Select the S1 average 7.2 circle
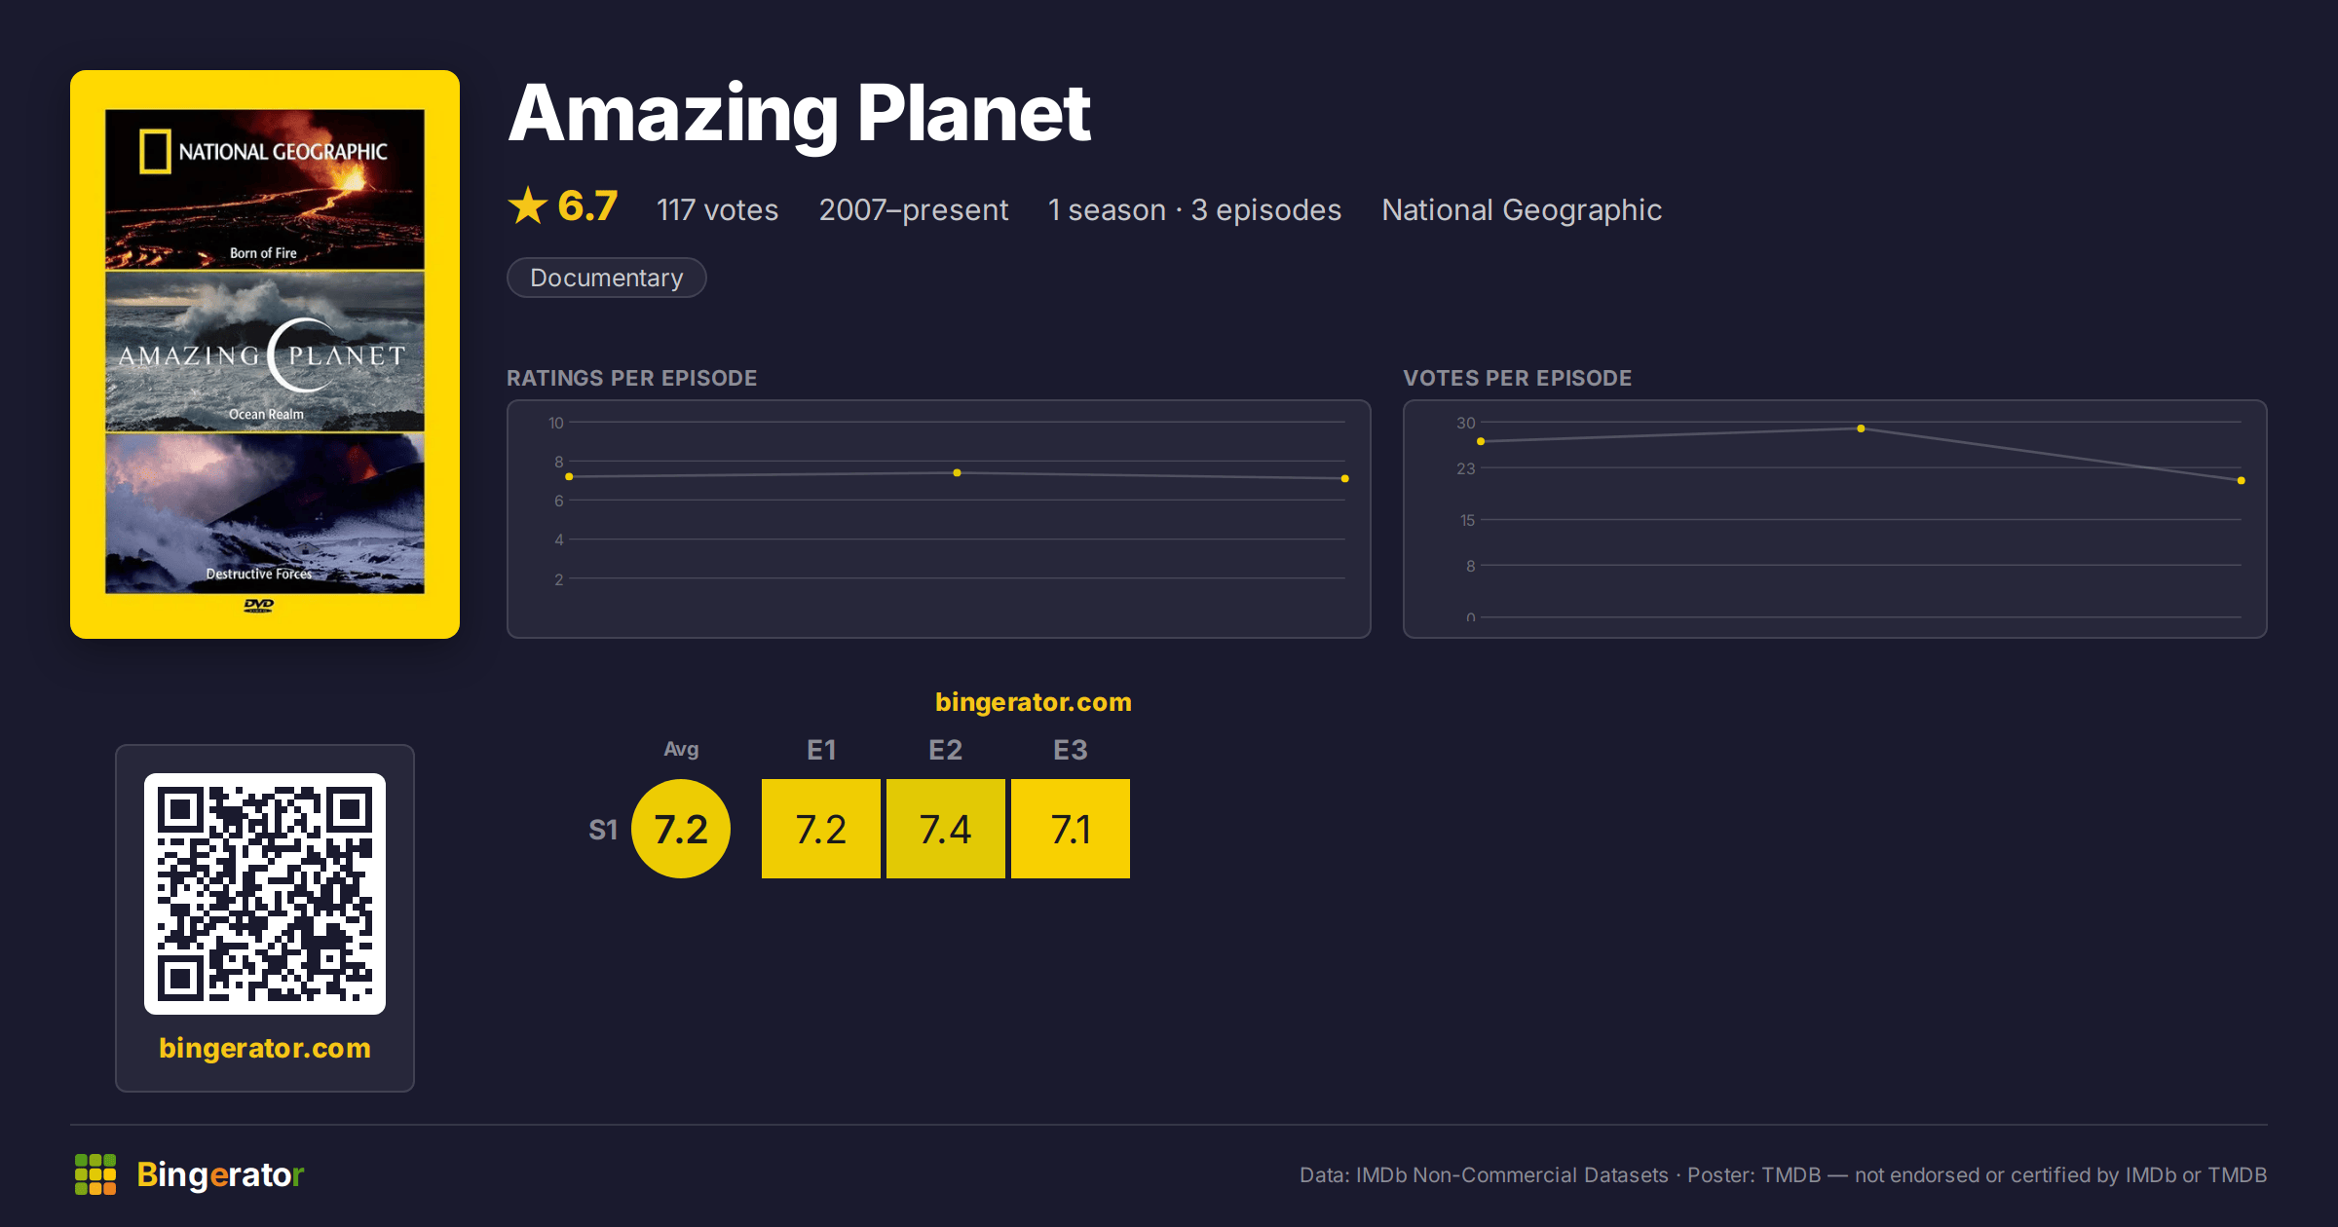 681,829
